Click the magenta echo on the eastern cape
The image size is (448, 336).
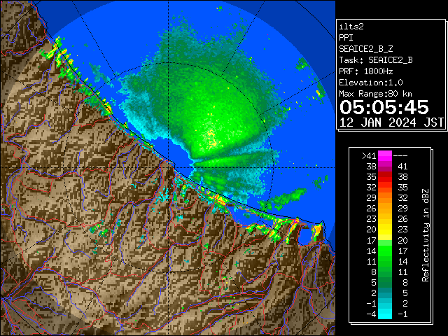coord(297,220)
